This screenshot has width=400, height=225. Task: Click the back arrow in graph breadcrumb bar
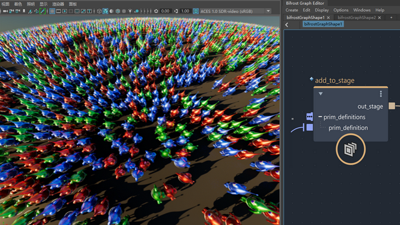point(287,24)
